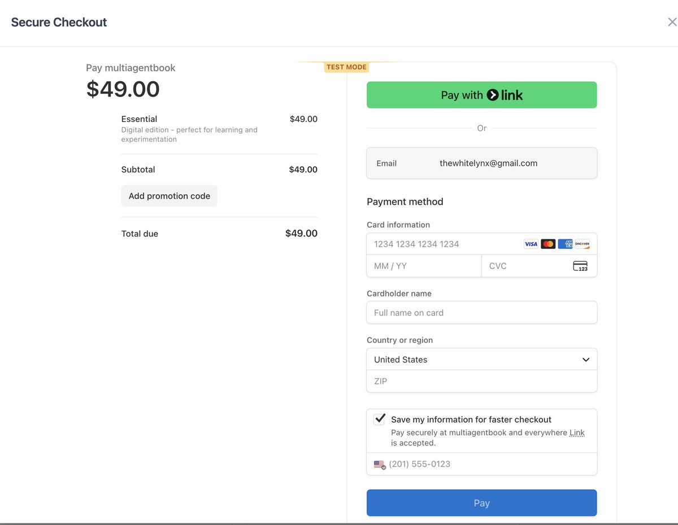Click the TEST MODE badge

pyautogui.click(x=346, y=67)
